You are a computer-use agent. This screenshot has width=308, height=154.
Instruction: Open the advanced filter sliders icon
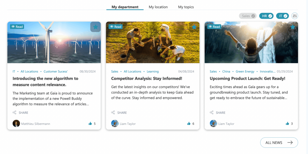click(x=295, y=16)
